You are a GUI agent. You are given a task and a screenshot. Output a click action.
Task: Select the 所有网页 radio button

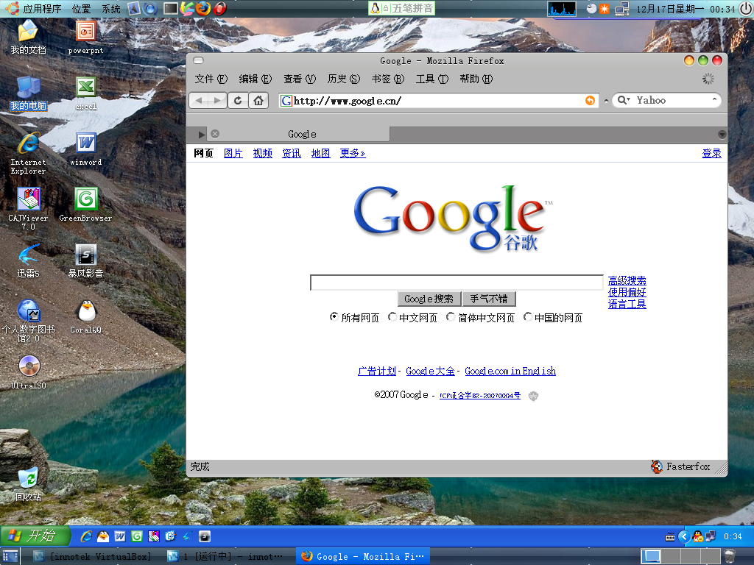(x=334, y=316)
